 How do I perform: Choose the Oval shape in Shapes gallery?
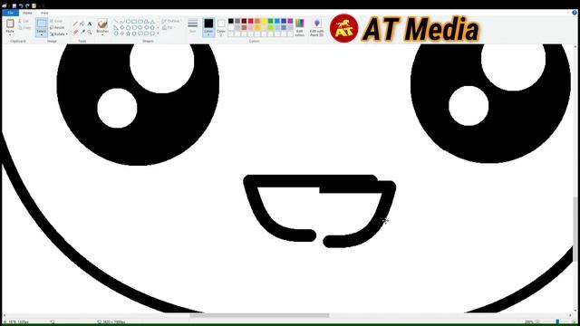(x=128, y=22)
